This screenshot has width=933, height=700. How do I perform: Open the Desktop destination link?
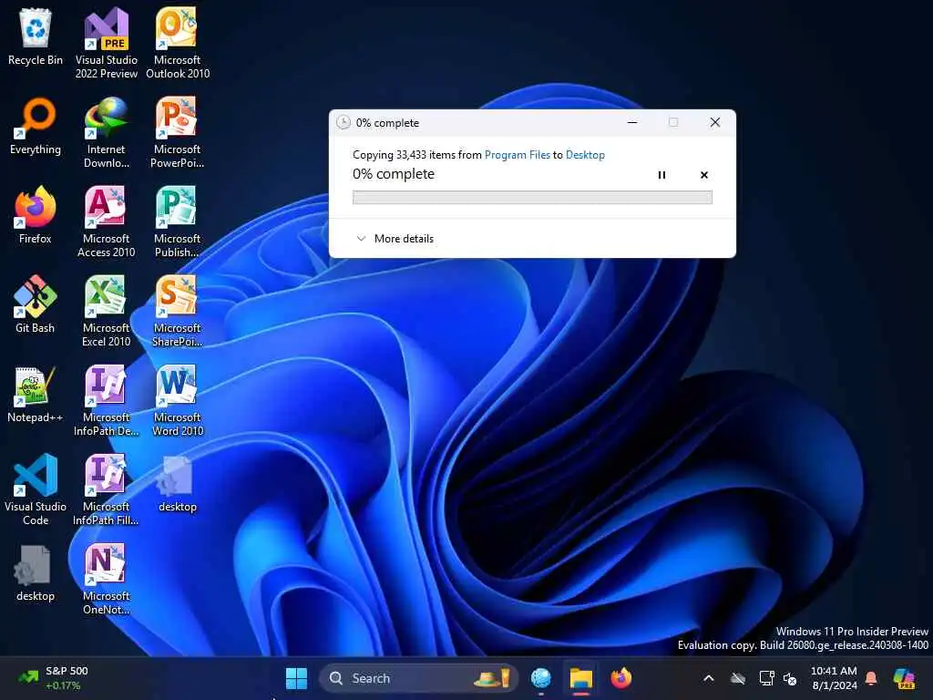pyautogui.click(x=585, y=155)
